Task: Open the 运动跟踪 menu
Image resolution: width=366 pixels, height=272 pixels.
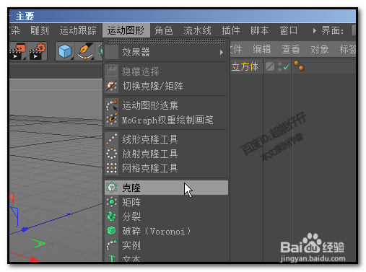Action: (x=78, y=30)
